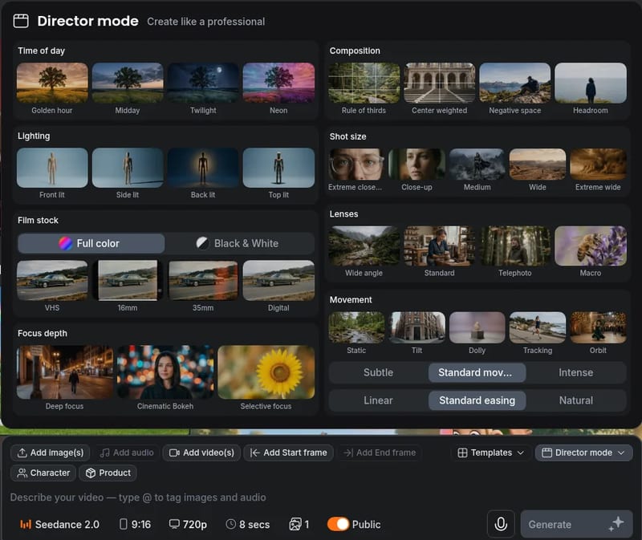This screenshot has width=642, height=540.
Task: Click the Add audio music note icon
Action: click(105, 453)
